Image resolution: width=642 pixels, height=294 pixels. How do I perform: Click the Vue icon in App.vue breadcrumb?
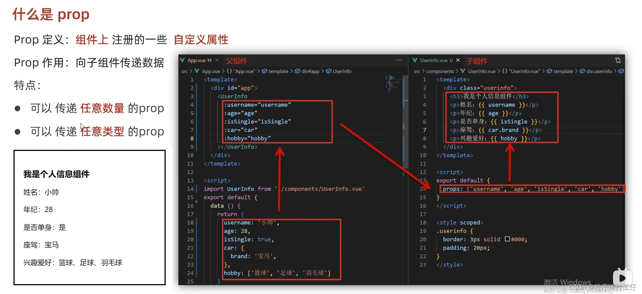[x=197, y=71]
